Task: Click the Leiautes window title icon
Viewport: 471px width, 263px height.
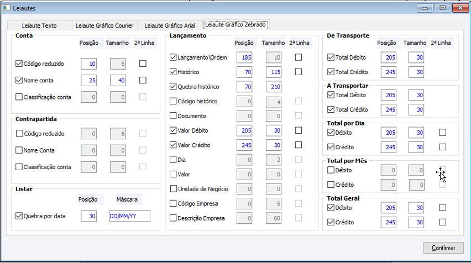Action: pyautogui.click(x=6, y=8)
